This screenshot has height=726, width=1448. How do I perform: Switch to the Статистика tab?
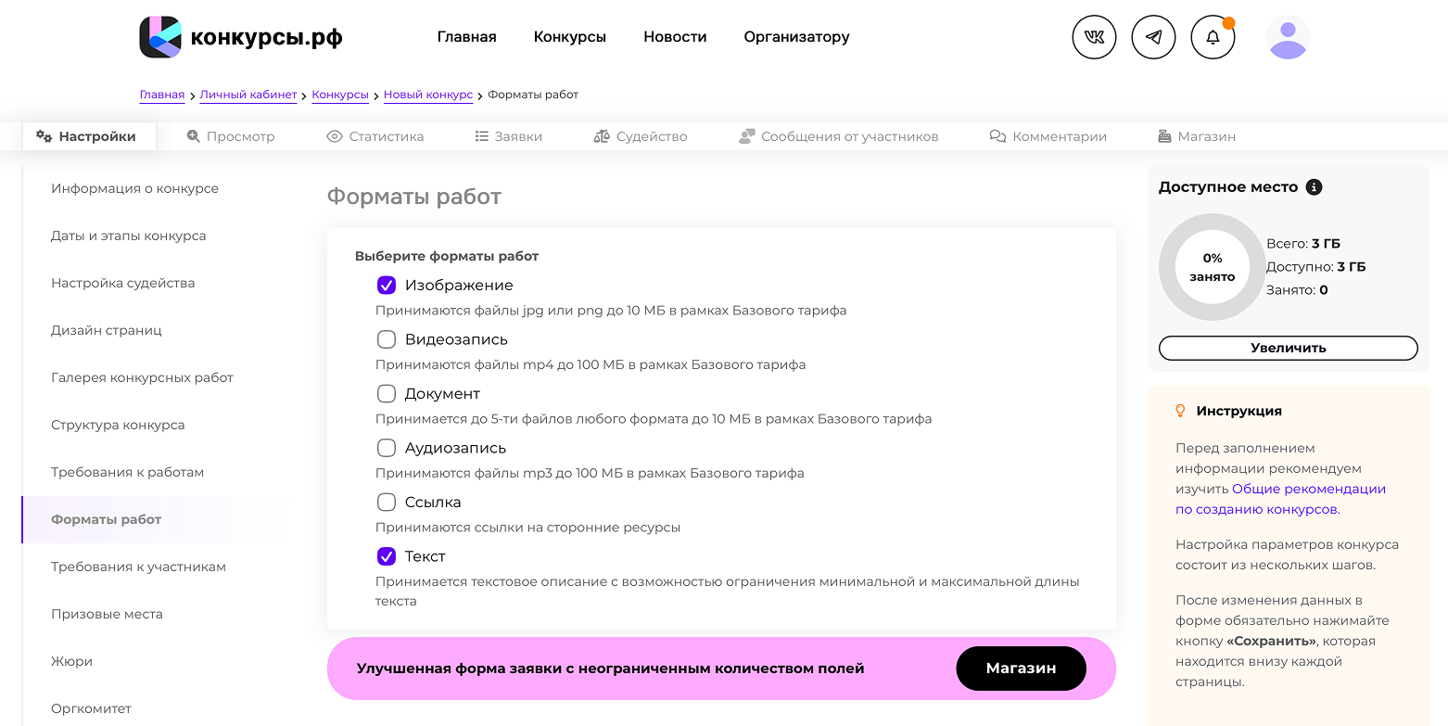(375, 136)
